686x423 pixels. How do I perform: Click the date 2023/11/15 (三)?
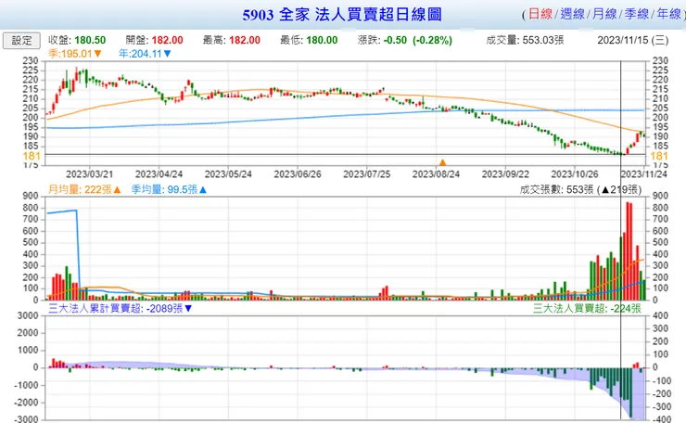coord(633,40)
